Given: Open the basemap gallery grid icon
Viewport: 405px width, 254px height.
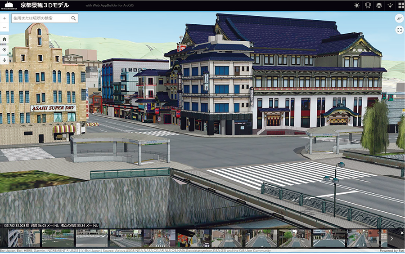Looking at the screenshot, I should pos(400,5).
